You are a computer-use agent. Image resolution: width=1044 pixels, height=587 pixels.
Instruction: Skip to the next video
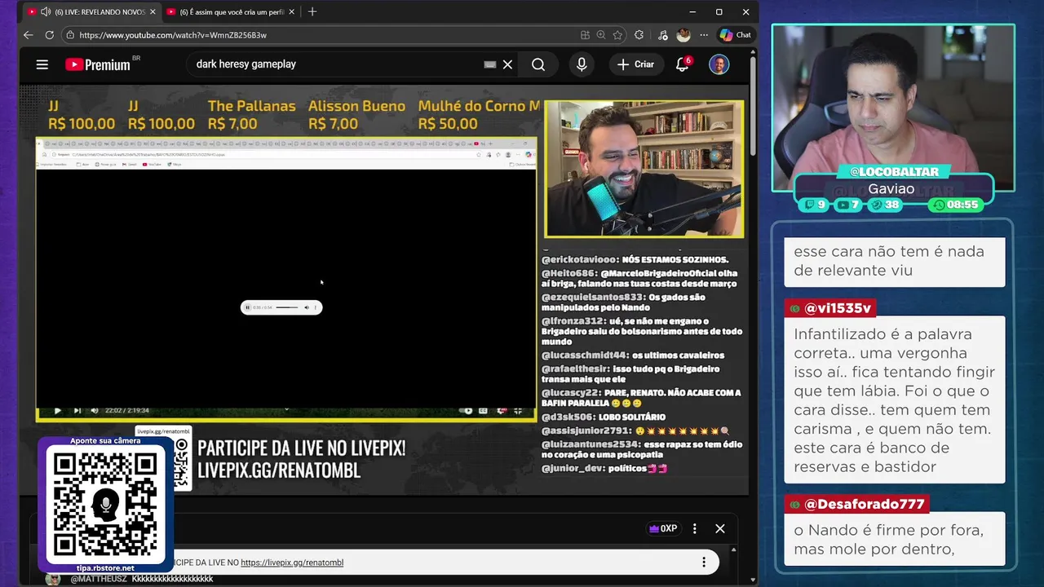coord(77,410)
